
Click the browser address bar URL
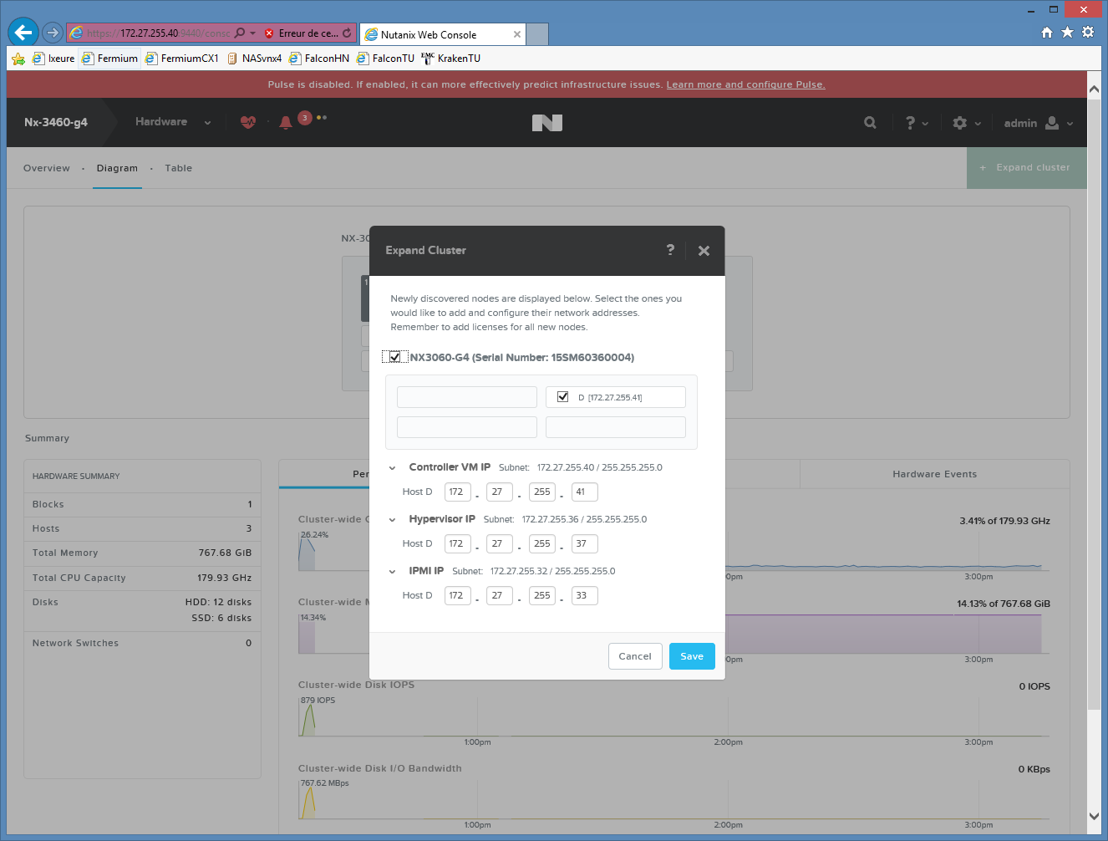(158, 33)
